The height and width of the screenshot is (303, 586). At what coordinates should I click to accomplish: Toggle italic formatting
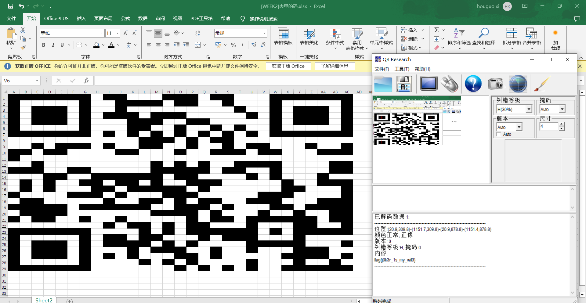click(53, 45)
